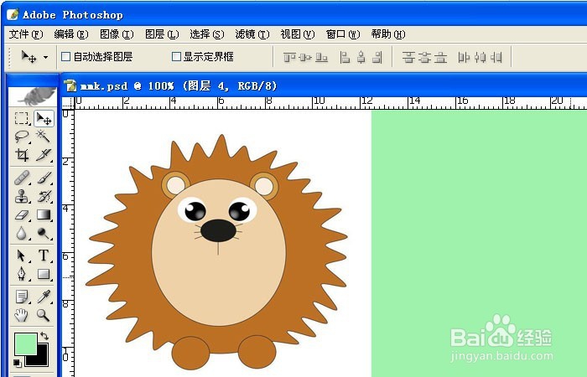Select the Dodge tool

[44, 234]
